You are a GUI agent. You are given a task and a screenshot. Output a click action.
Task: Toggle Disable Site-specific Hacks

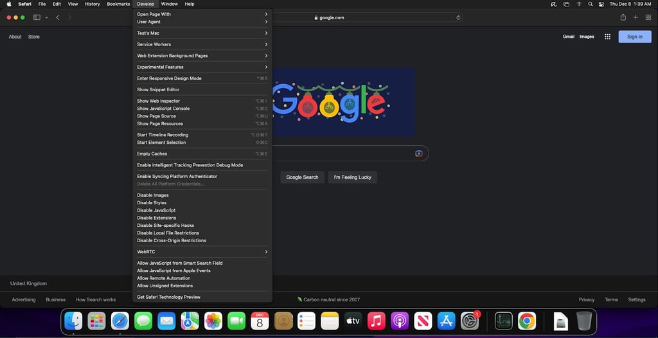[202, 225]
